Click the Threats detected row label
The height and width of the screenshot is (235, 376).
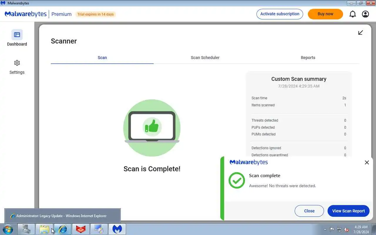tap(265, 120)
